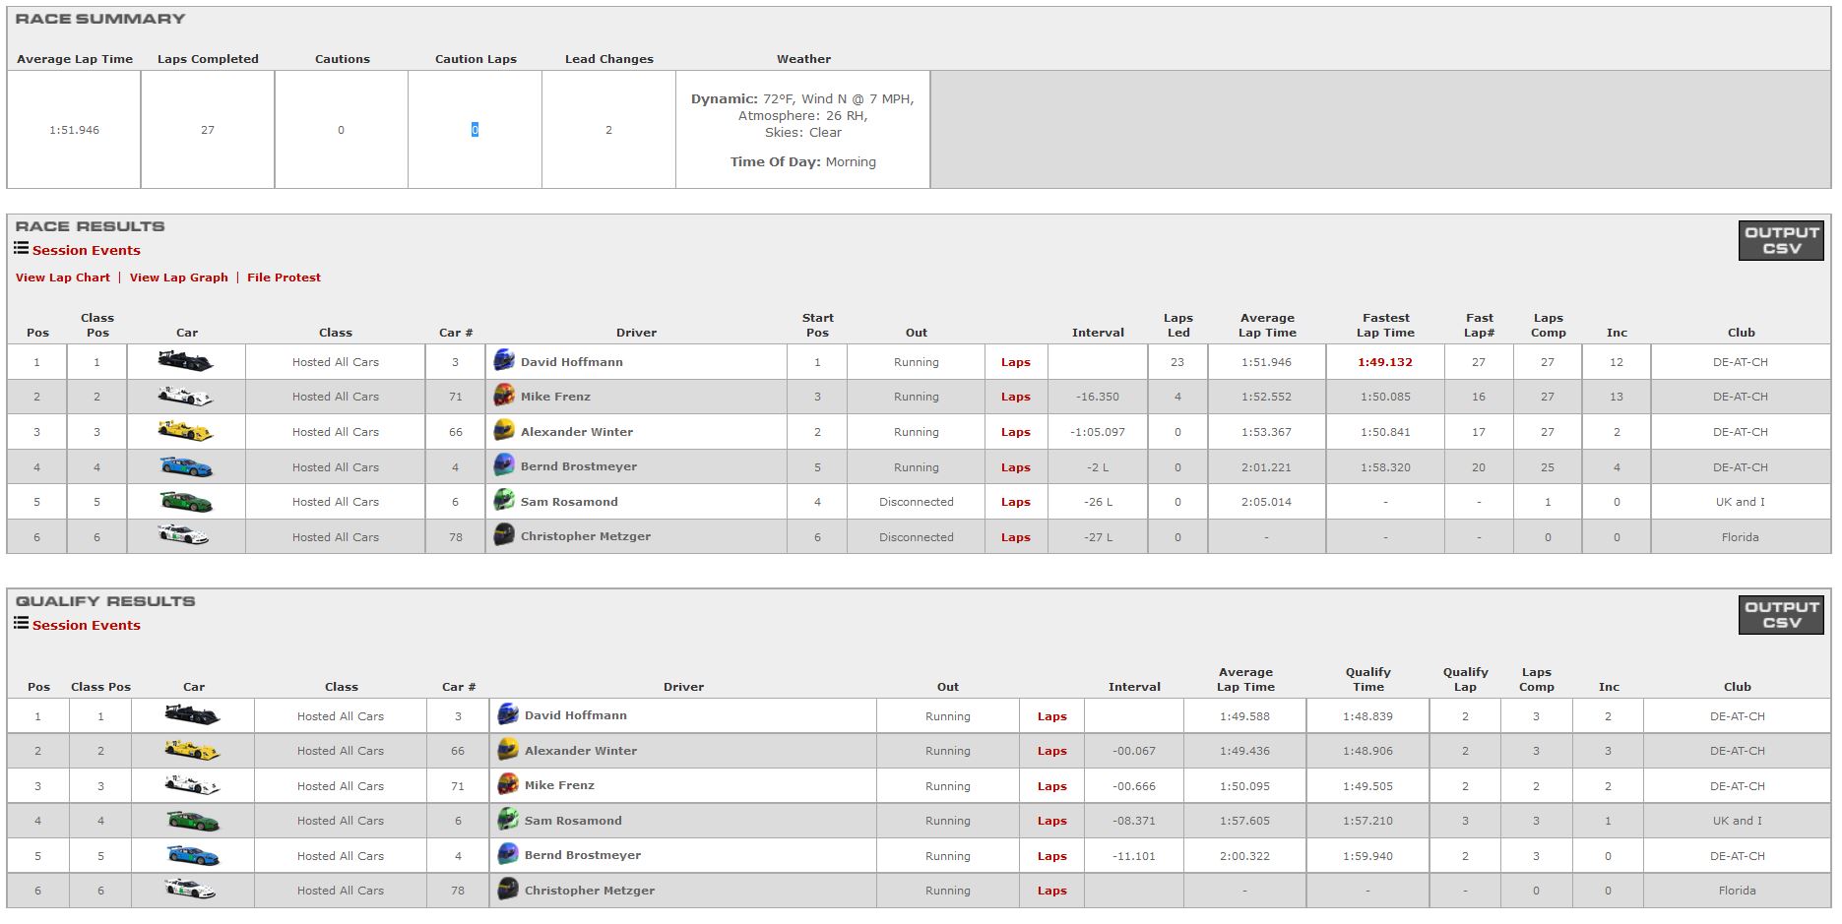Click the highlighted Caution Laps value
This screenshot has height=924, width=1842.
point(475,130)
